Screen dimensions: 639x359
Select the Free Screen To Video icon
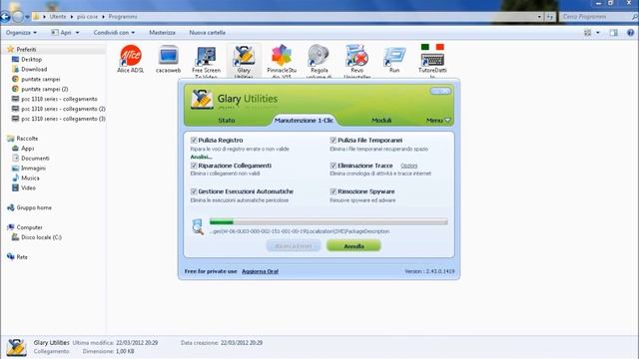(x=207, y=56)
